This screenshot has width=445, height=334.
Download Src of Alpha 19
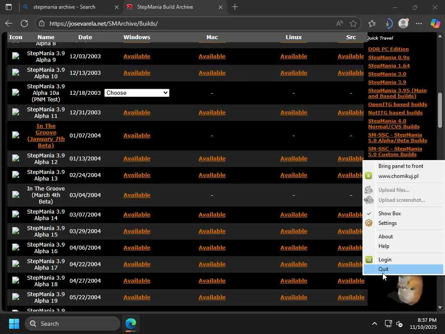pyautogui.click(x=351, y=297)
